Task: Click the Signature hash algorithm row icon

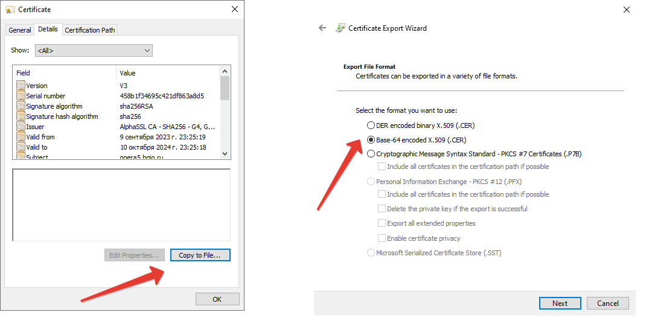Action: point(21,116)
